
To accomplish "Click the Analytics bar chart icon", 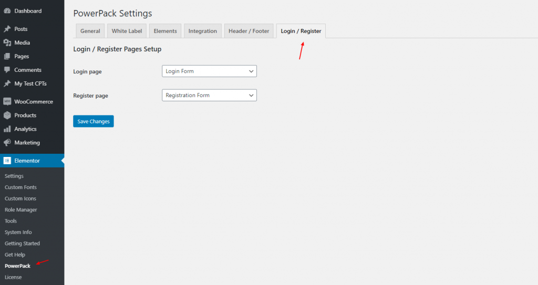I will [7, 129].
